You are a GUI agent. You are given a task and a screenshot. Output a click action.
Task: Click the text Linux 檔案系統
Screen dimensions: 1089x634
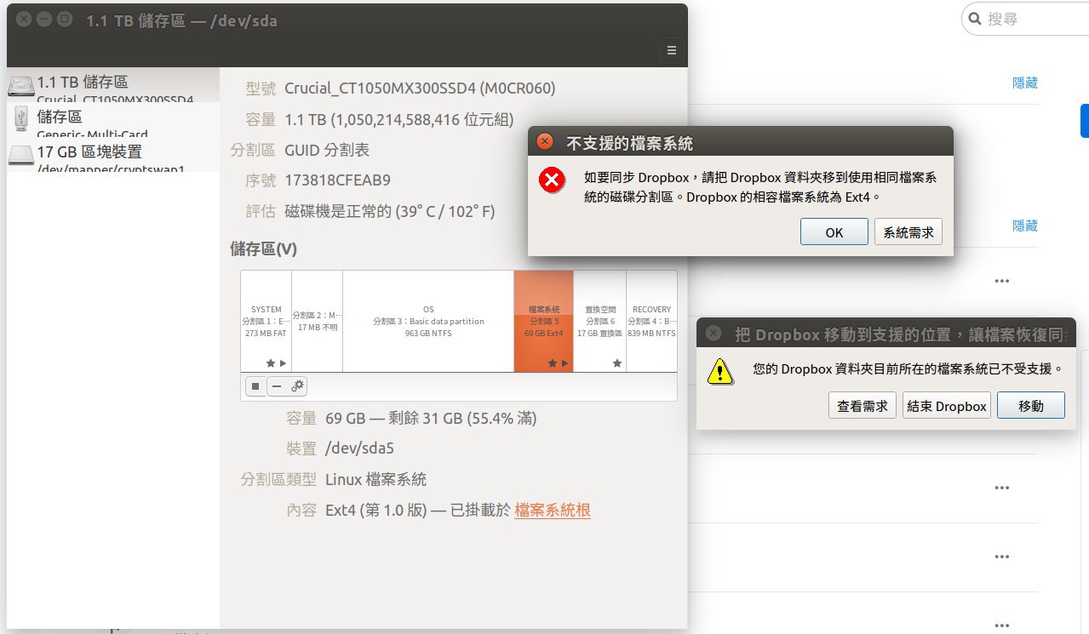[x=375, y=479]
